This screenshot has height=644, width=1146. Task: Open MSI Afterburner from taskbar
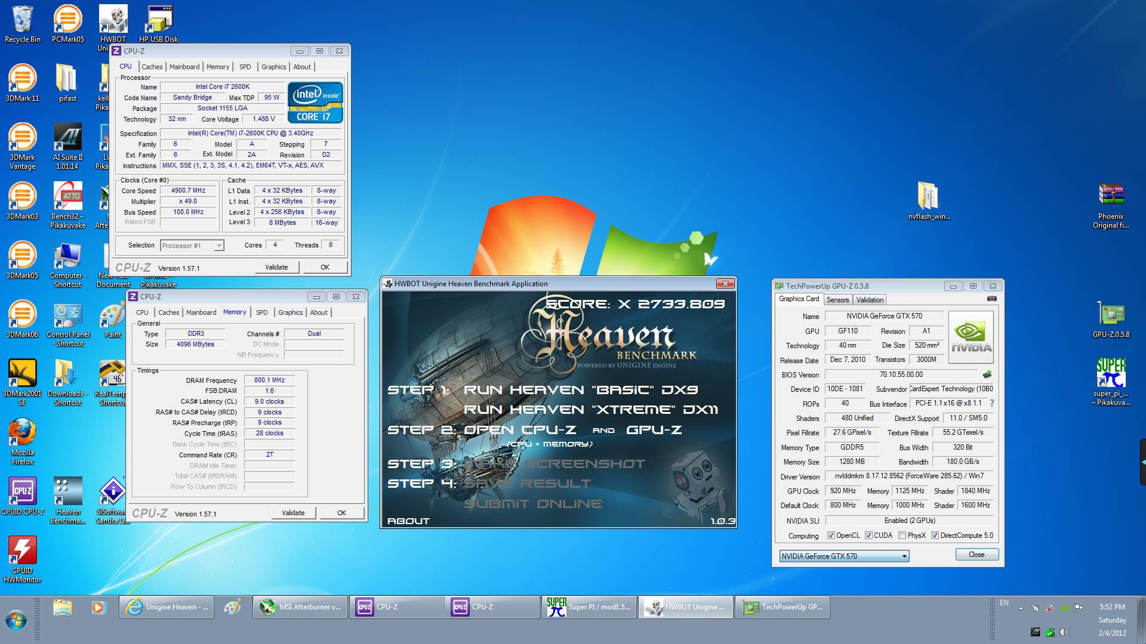point(300,607)
